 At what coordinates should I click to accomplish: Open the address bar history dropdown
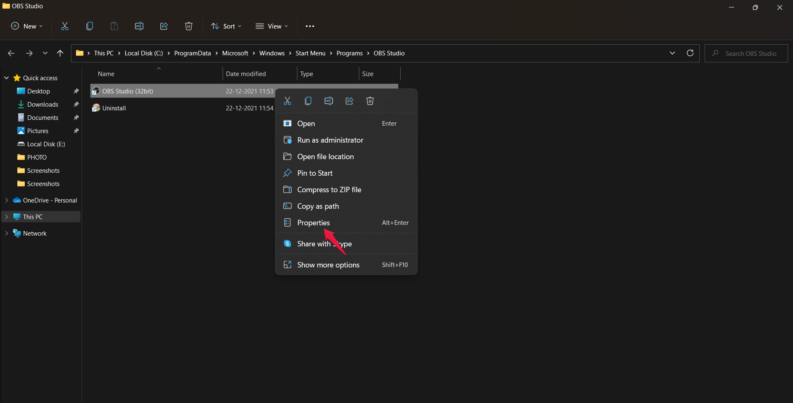point(672,53)
